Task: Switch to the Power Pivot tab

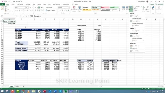Action: (66, 4)
